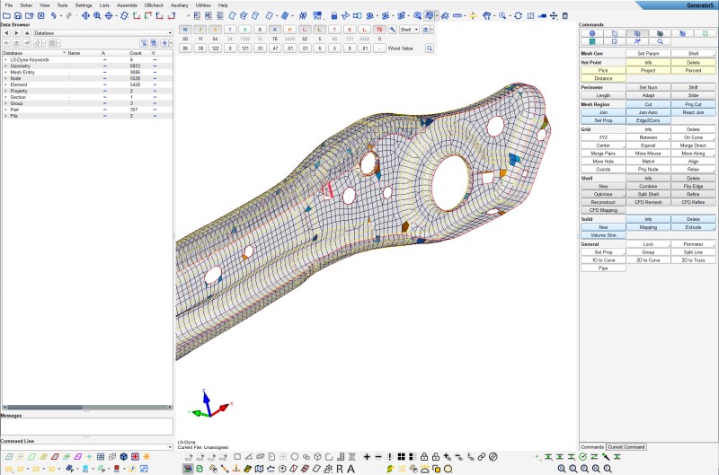The width and height of the screenshot is (719, 475).
Task: Click the padlock icon in top toolbar
Action: pyautogui.click(x=333, y=15)
